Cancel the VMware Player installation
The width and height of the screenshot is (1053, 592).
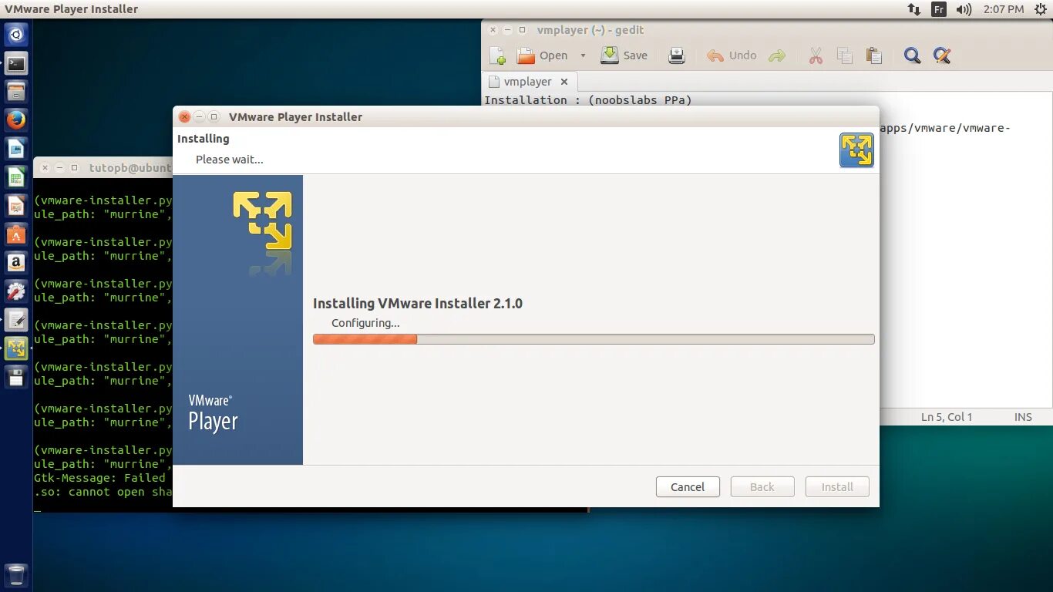click(x=688, y=487)
